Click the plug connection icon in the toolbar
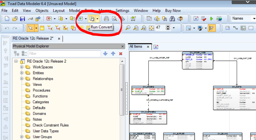The height and width of the screenshot is (140, 256). coord(30,19)
